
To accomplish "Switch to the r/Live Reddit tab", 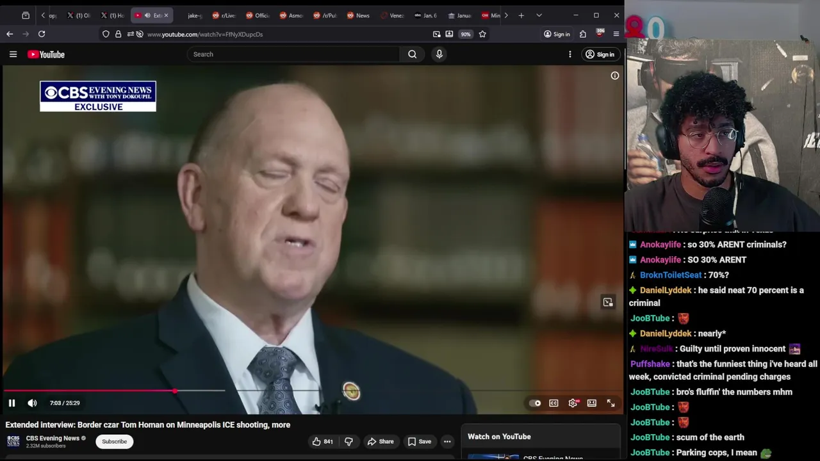I will [x=224, y=15].
